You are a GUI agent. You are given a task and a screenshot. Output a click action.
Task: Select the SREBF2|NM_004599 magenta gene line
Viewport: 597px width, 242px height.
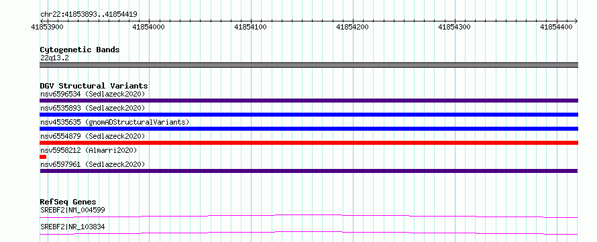click(309, 216)
